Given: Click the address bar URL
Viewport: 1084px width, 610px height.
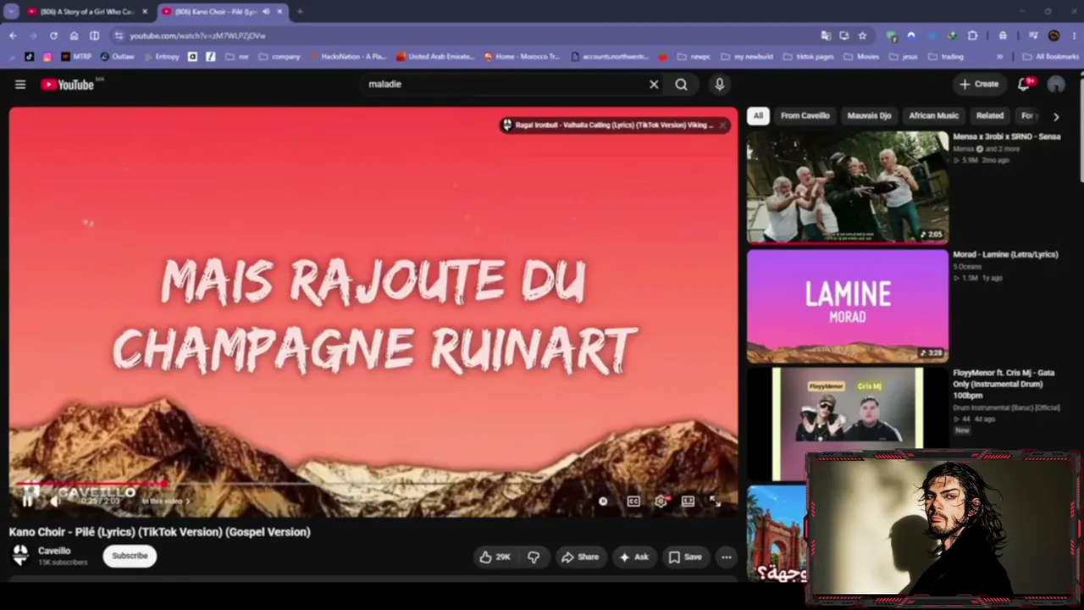Looking at the screenshot, I should tap(197, 36).
